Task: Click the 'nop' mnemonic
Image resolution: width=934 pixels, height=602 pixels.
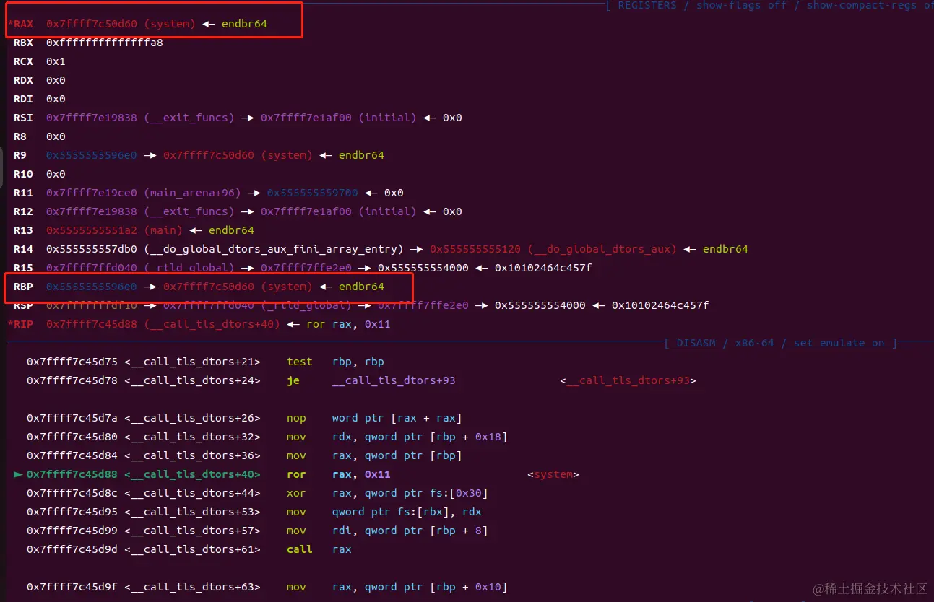Action: click(x=296, y=418)
